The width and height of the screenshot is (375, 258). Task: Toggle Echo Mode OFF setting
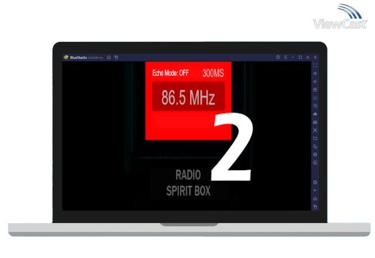[x=171, y=73]
